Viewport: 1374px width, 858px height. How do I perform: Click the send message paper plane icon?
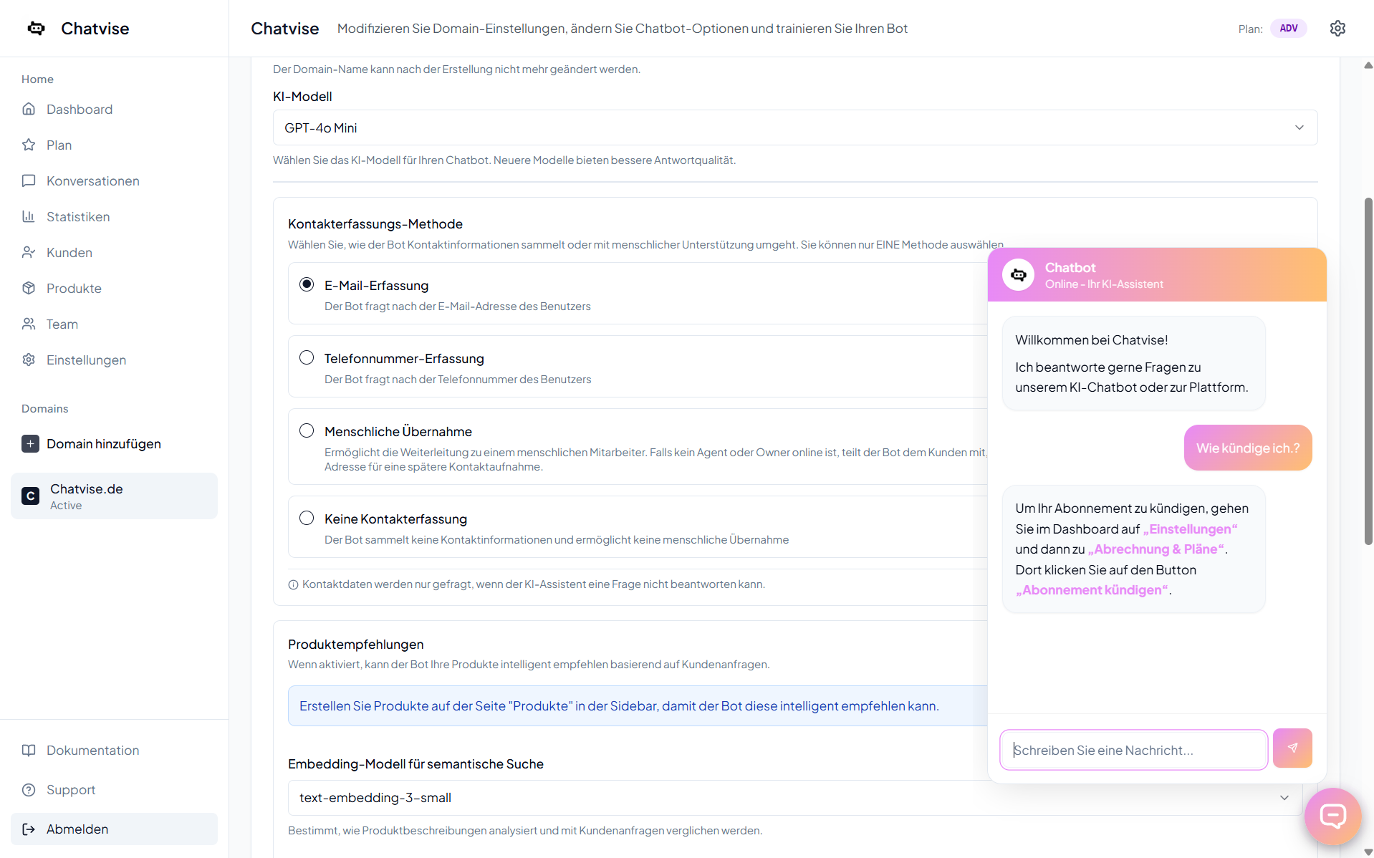[x=1292, y=748]
